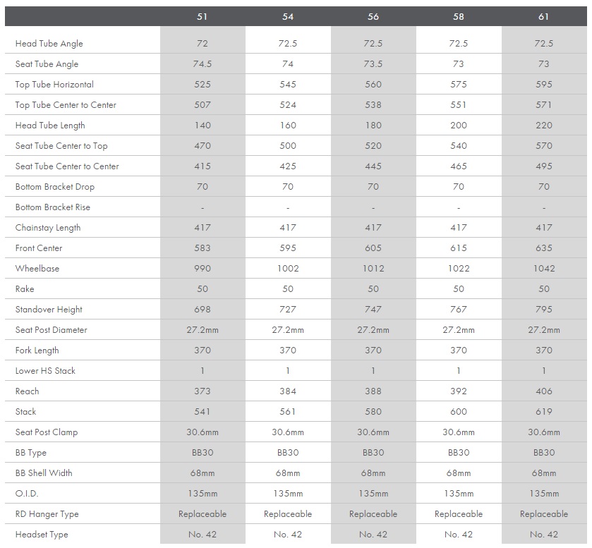This screenshot has height=548, width=592.
Task: Select the 524 top tube center value
Action: [x=288, y=105]
